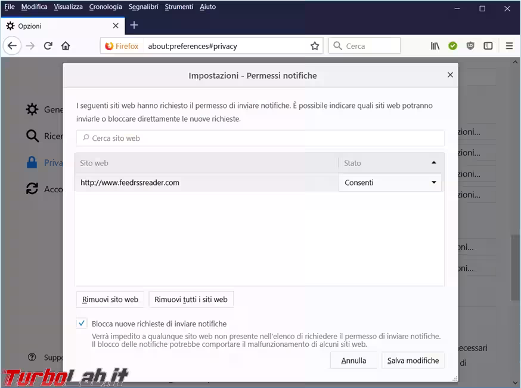This screenshot has height=388, width=521.
Task: Open the Library bookmarks icon
Action: point(435,46)
